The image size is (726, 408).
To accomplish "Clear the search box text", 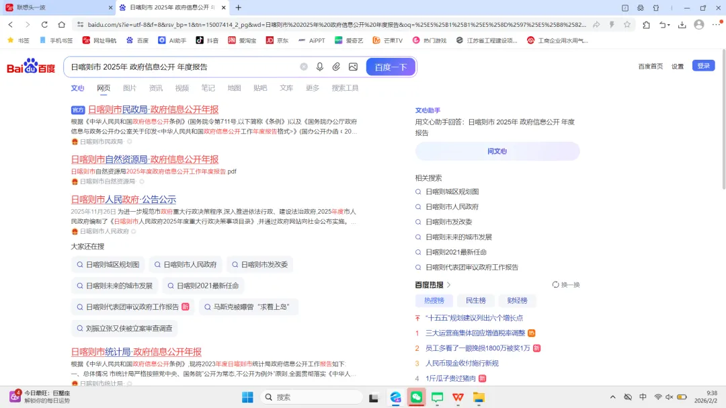I will pyautogui.click(x=304, y=67).
